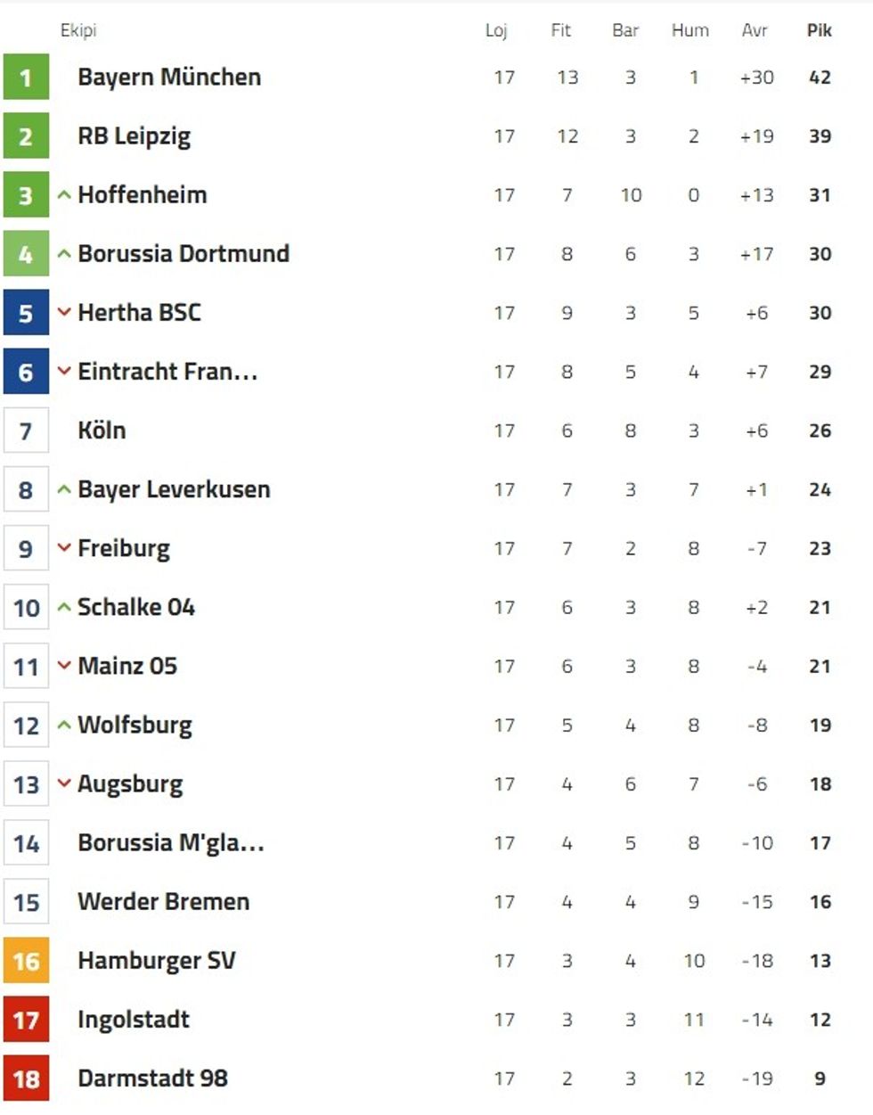Click the red position 17 badge for Ingolstadt

tap(26, 1020)
